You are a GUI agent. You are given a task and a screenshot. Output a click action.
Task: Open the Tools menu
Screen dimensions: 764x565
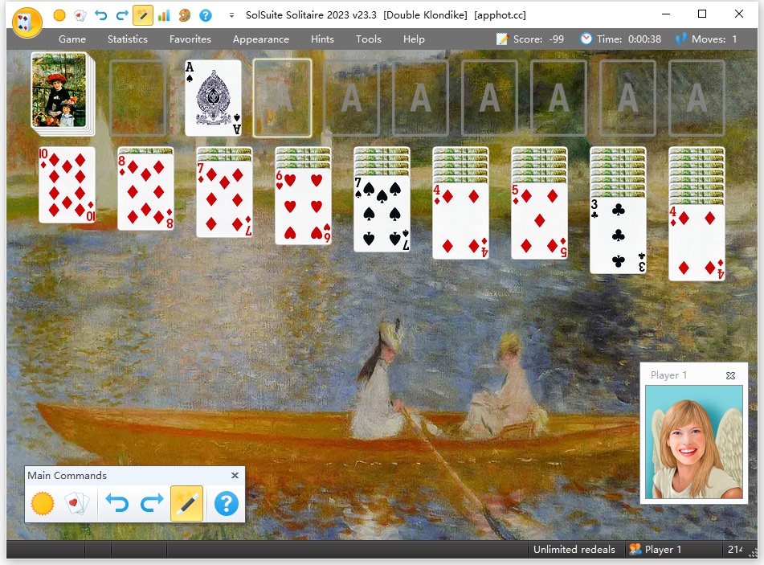[369, 39]
